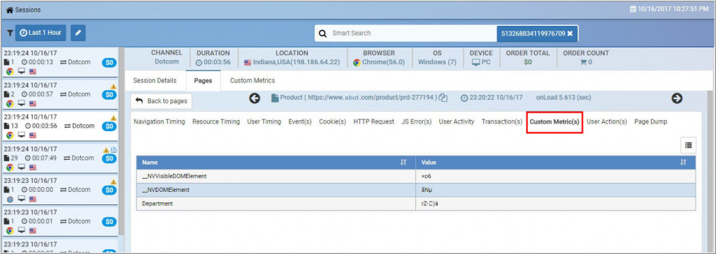Open the top-level Custom Metrics tab

tap(252, 81)
